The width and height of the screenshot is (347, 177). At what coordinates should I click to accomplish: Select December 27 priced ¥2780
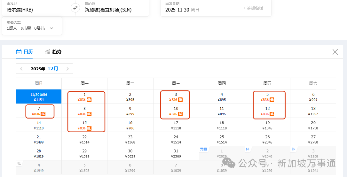click(x=313, y=139)
